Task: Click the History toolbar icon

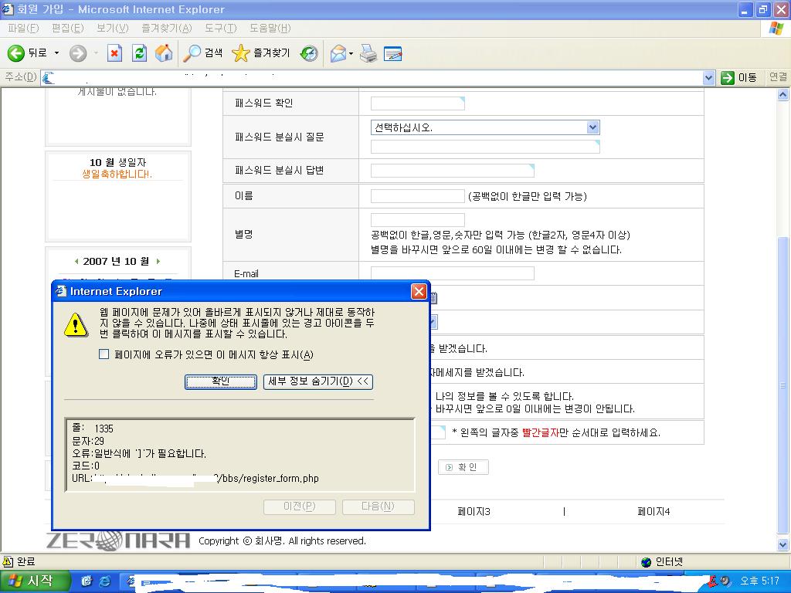Action: click(x=309, y=53)
